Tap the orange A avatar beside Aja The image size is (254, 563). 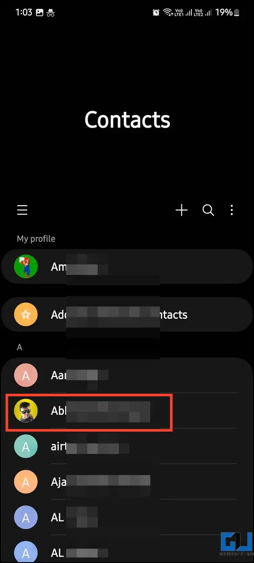click(x=26, y=482)
